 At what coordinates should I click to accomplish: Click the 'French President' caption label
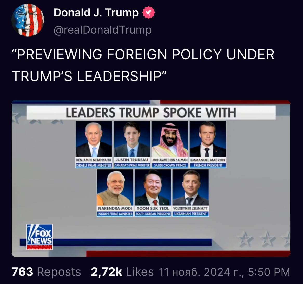(x=208, y=165)
